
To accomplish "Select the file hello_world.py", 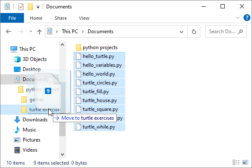I will point(99,74).
